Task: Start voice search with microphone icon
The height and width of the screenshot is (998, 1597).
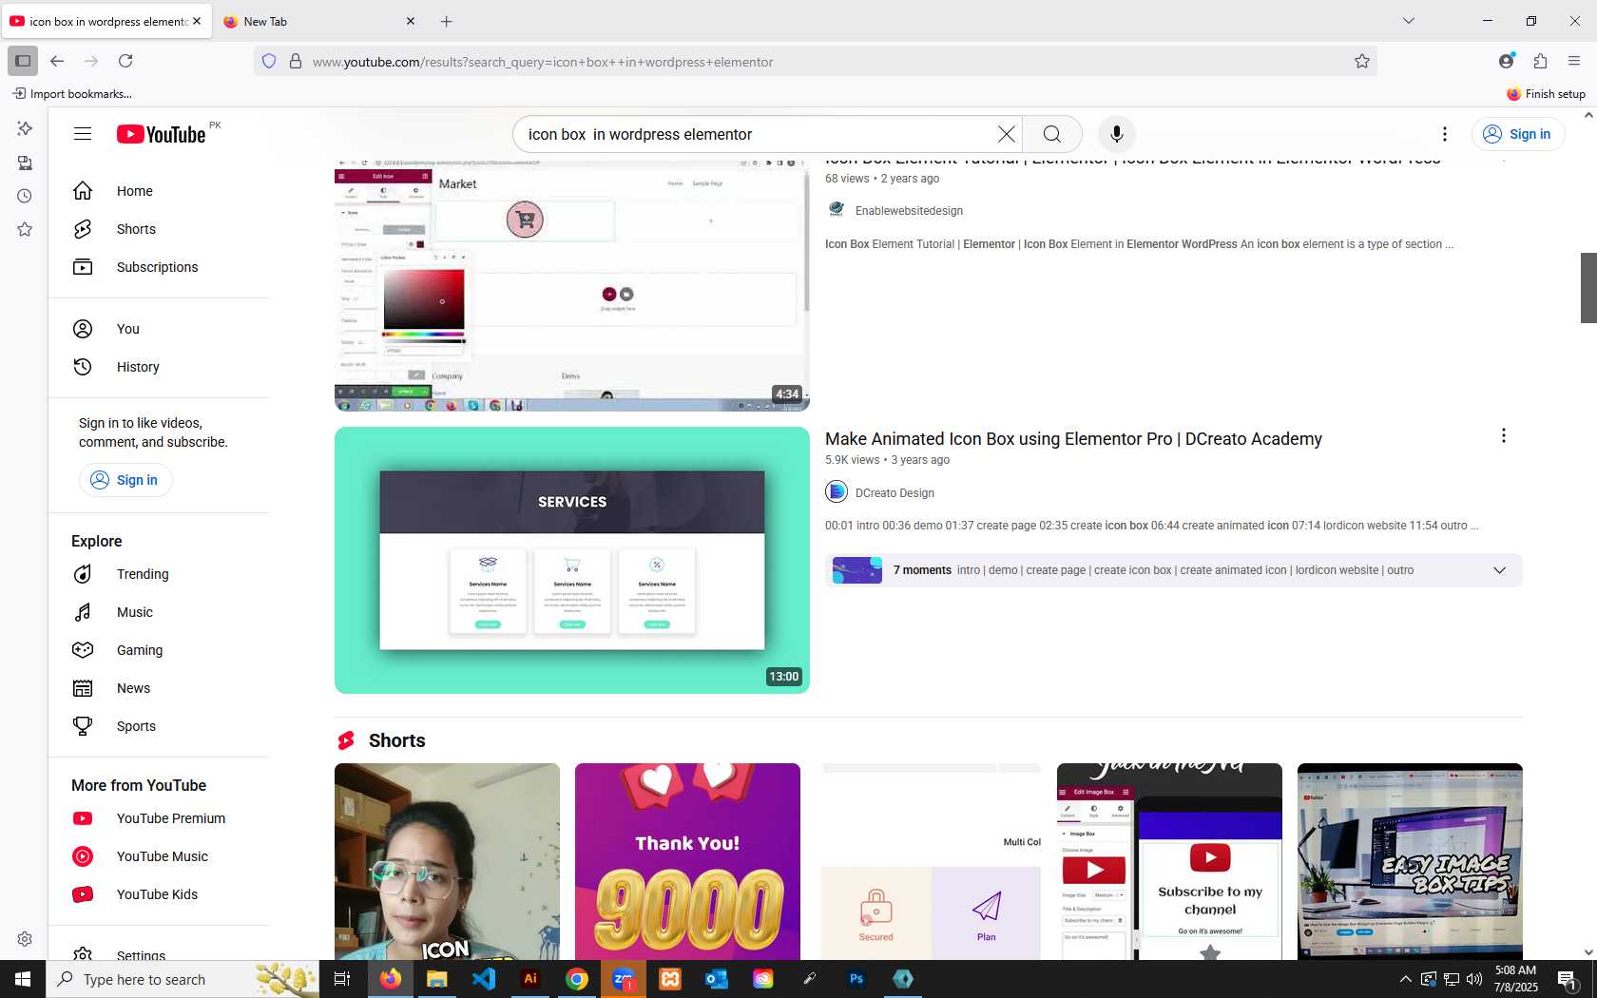Action: coord(1117,134)
